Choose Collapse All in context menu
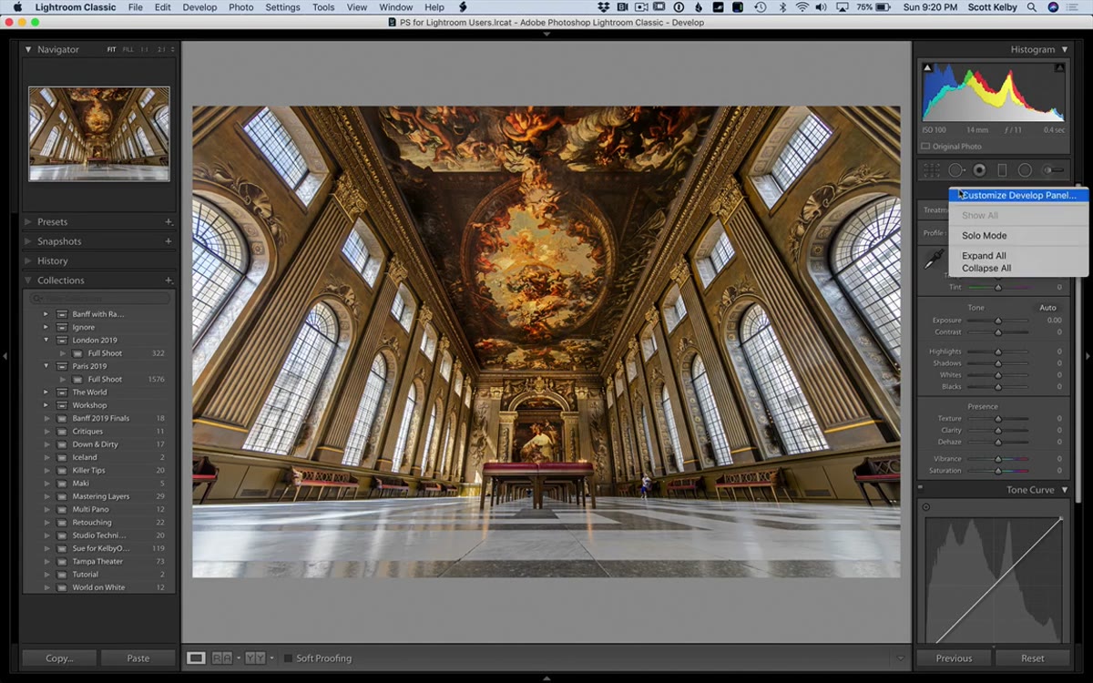This screenshot has width=1093, height=683. [1018, 269]
